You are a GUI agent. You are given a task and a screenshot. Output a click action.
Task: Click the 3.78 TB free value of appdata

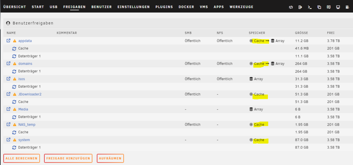(334, 41)
